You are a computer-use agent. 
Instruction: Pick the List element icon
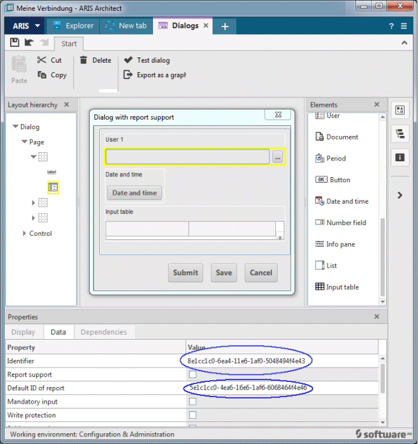click(320, 265)
